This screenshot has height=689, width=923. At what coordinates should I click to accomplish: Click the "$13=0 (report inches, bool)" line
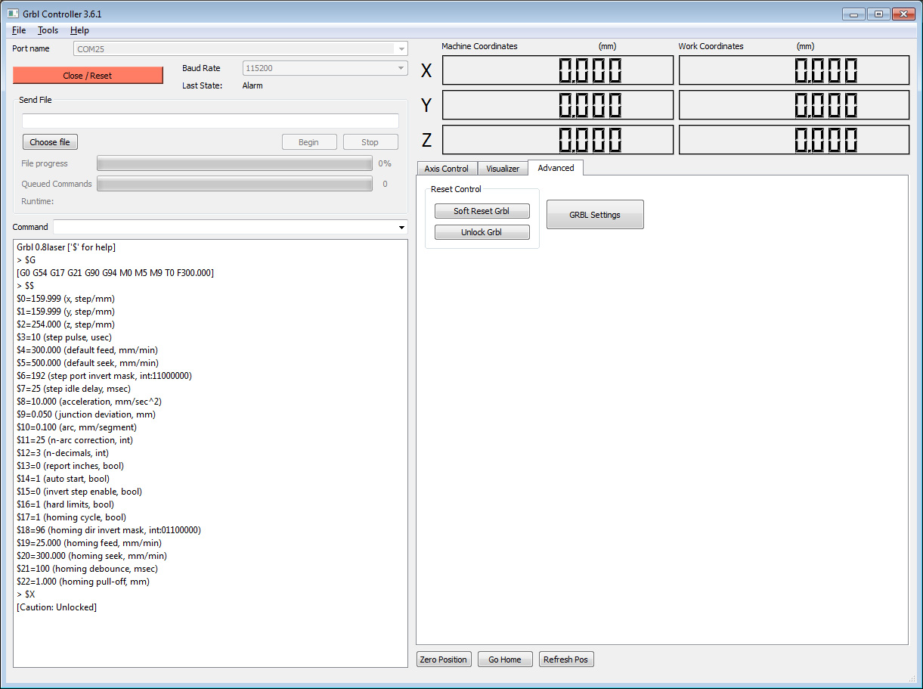point(70,466)
